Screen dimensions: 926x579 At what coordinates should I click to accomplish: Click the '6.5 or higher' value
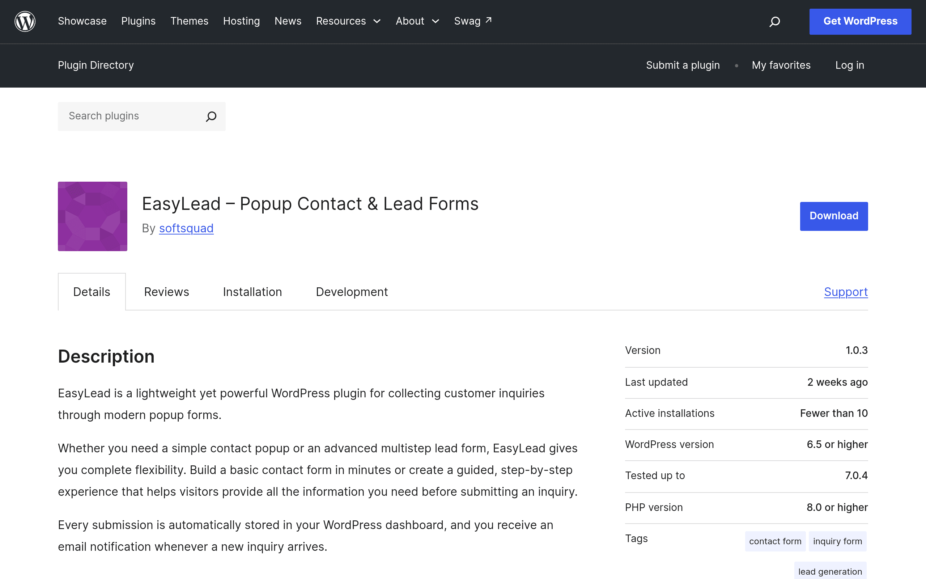[837, 444]
